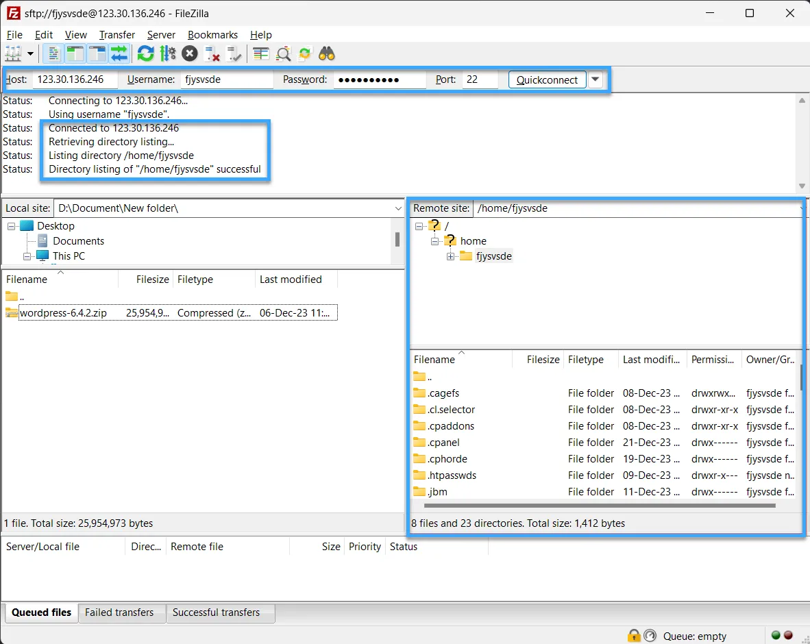Collapse This PC tree node
Screen dimensions: 810x644
(x=27, y=256)
